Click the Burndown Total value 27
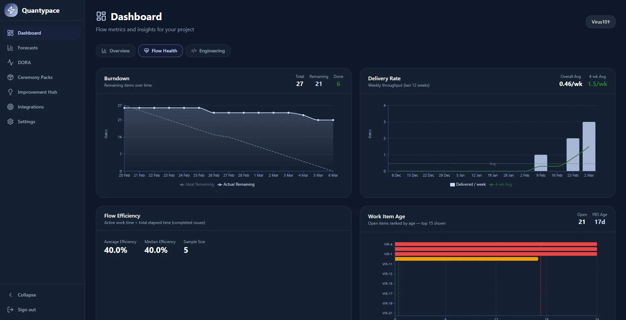The width and height of the screenshot is (626, 320). [300, 84]
